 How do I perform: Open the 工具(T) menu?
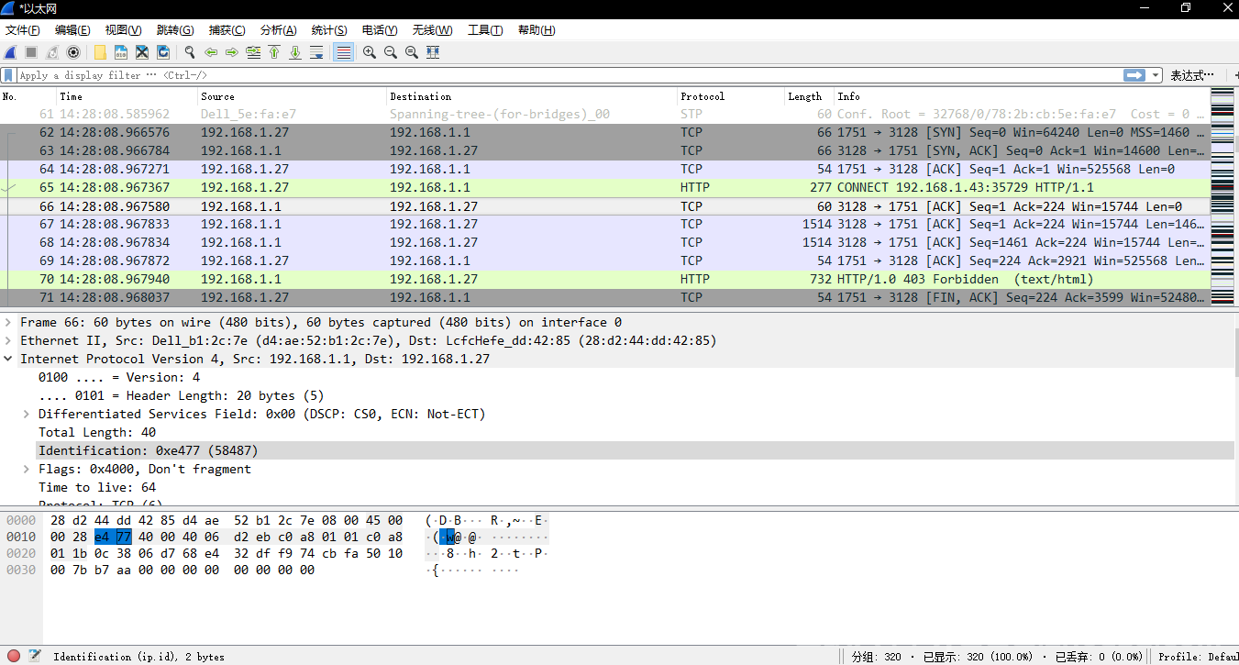pos(485,30)
